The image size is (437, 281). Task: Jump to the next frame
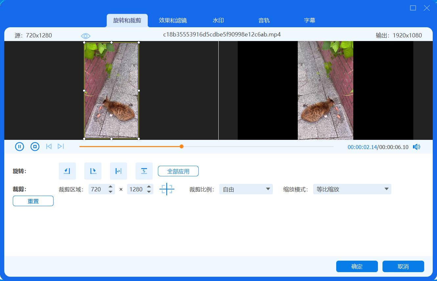click(61, 146)
